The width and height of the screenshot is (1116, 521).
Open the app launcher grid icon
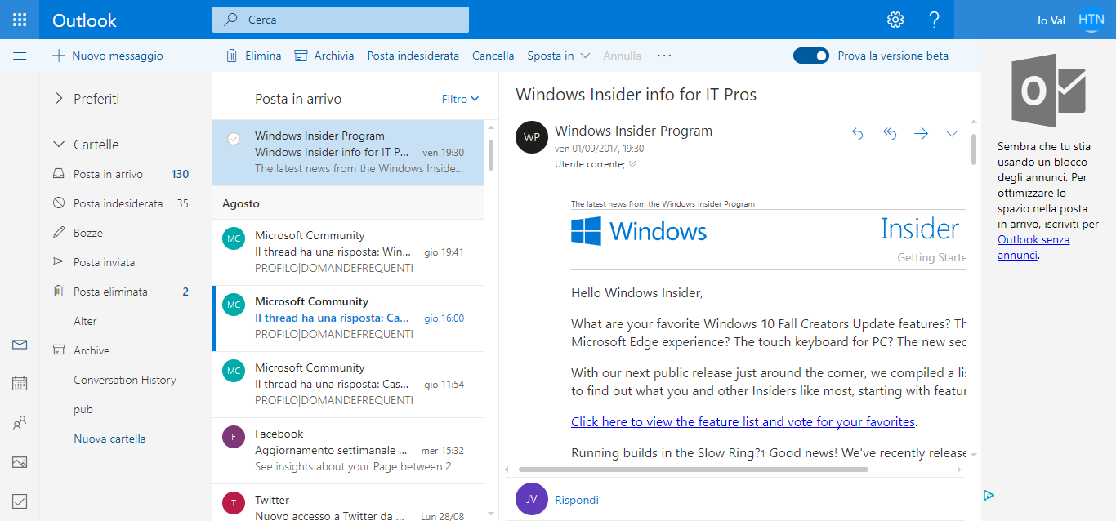[x=20, y=19]
